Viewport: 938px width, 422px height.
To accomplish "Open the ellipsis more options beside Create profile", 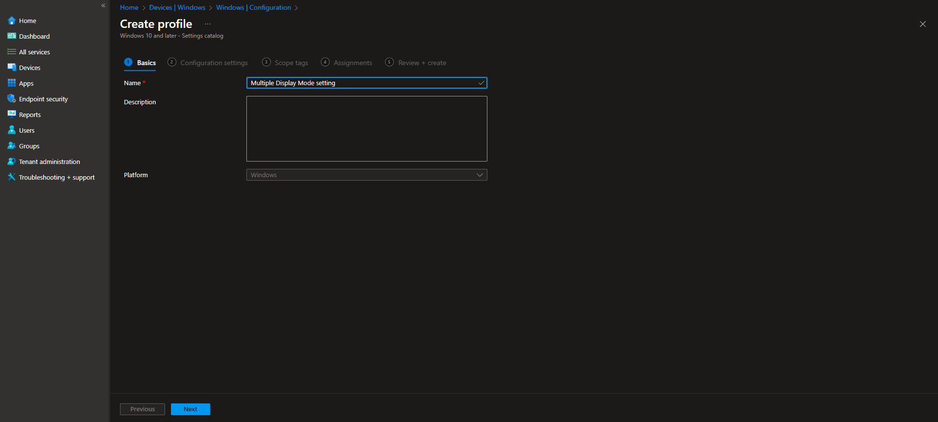I will [x=208, y=24].
